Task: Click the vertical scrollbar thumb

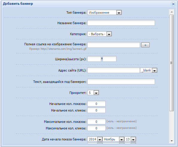Action: (172, 63)
